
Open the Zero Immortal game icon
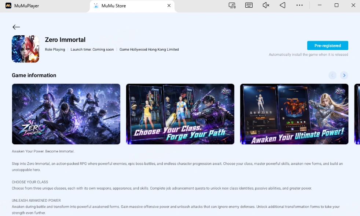click(x=26, y=49)
